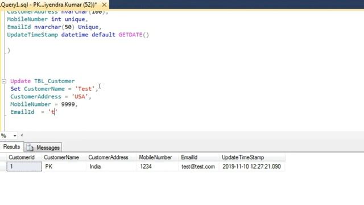The height and width of the screenshot is (205, 364).
Task: Place cursor at the 9999 value
Action: coord(68,104)
